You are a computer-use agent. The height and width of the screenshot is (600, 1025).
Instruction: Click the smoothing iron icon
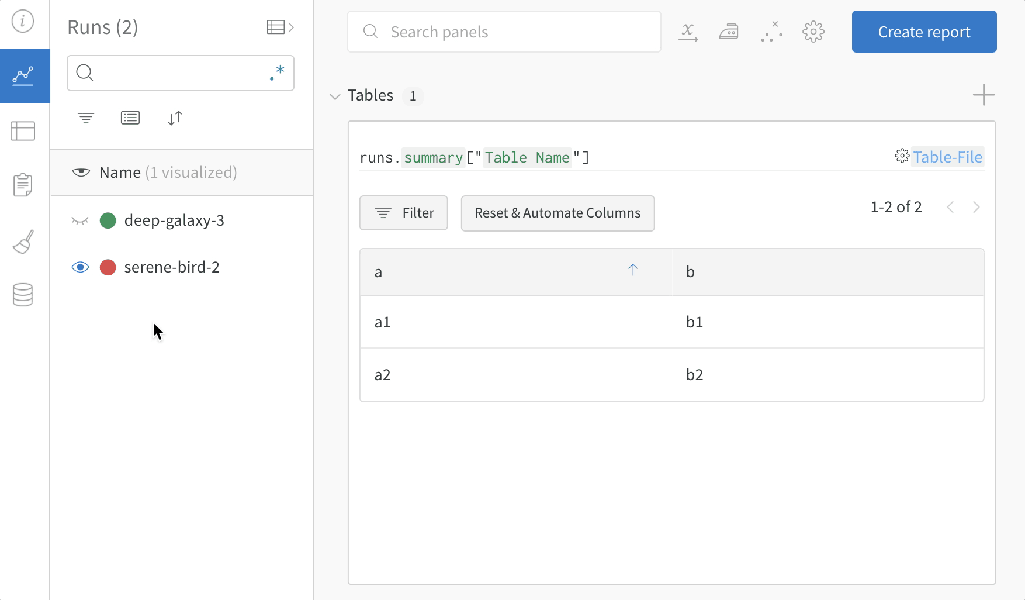click(x=729, y=32)
